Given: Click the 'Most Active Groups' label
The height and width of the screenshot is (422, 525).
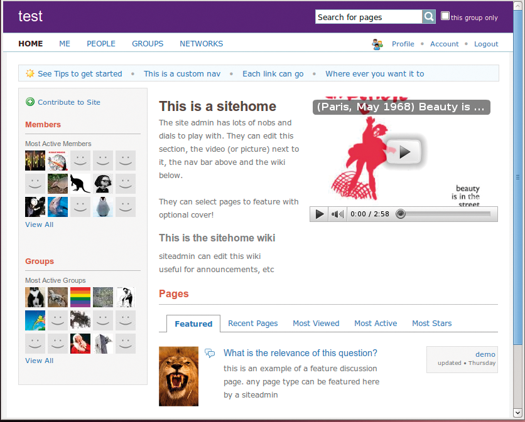Looking at the screenshot, I should [x=56, y=280].
